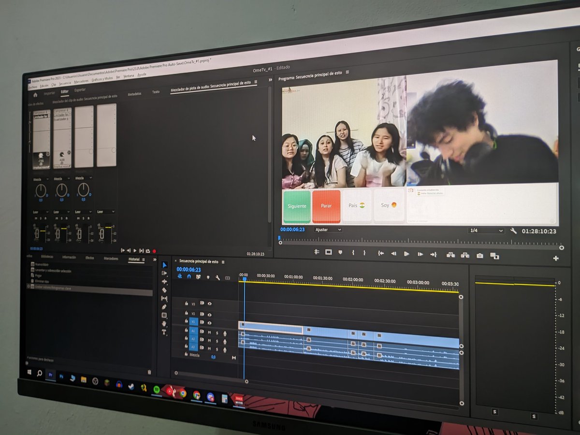Image resolution: width=580 pixels, height=435 pixels.
Task: Open audio track mixer panel menu
Action: pyautogui.click(x=256, y=83)
